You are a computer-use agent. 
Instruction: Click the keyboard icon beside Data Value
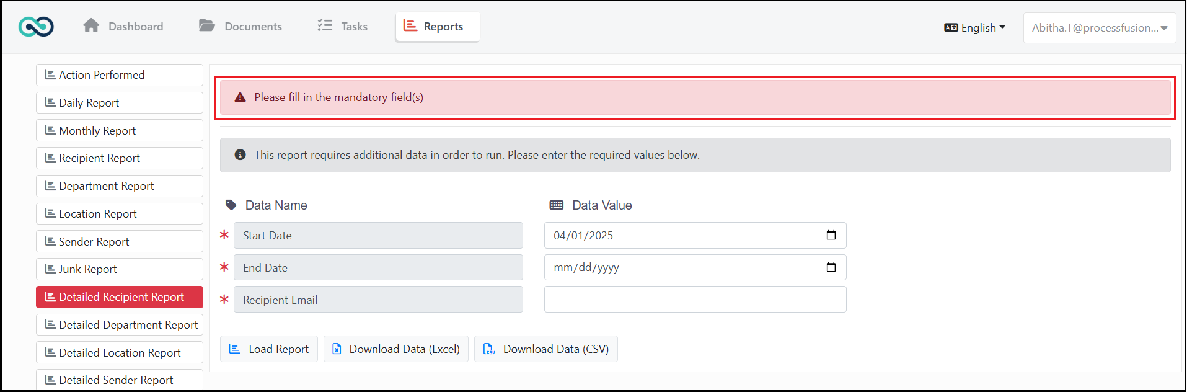coord(557,205)
